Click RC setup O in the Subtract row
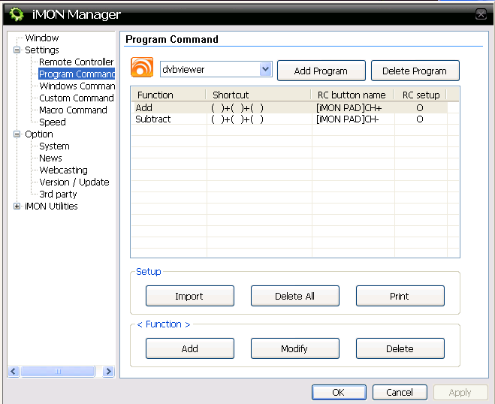 tap(420, 119)
